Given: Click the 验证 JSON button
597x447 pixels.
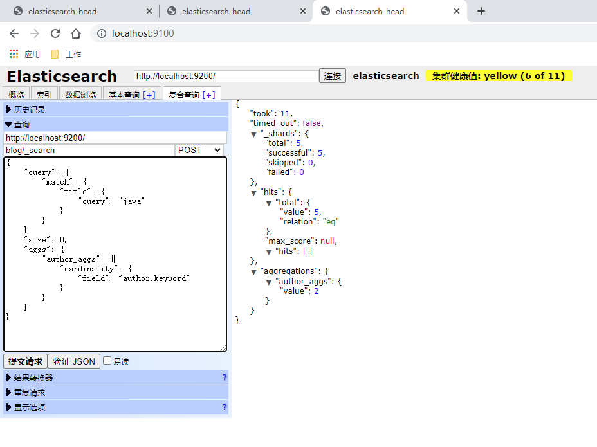Looking at the screenshot, I should [74, 361].
